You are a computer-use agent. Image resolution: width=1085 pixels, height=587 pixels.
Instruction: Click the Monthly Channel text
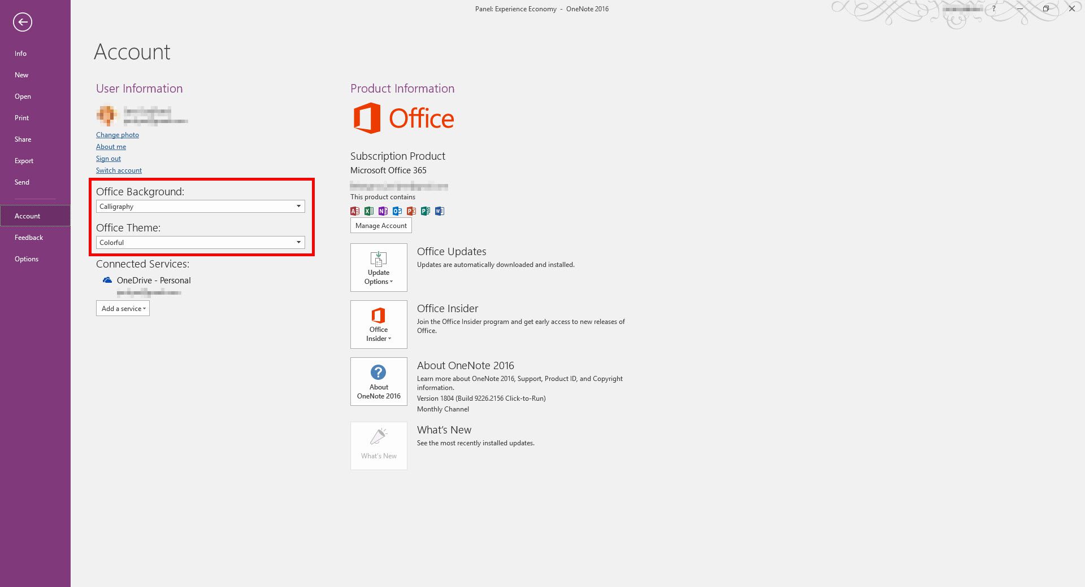pyautogui.click(x=443, y=409)
